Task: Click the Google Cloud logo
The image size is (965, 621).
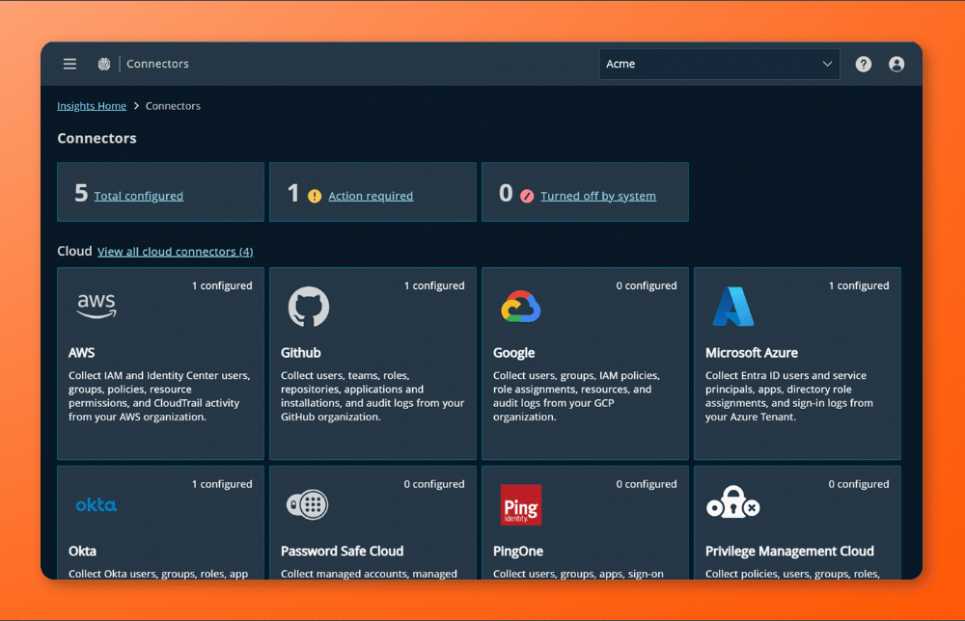Action: point(521,307)
